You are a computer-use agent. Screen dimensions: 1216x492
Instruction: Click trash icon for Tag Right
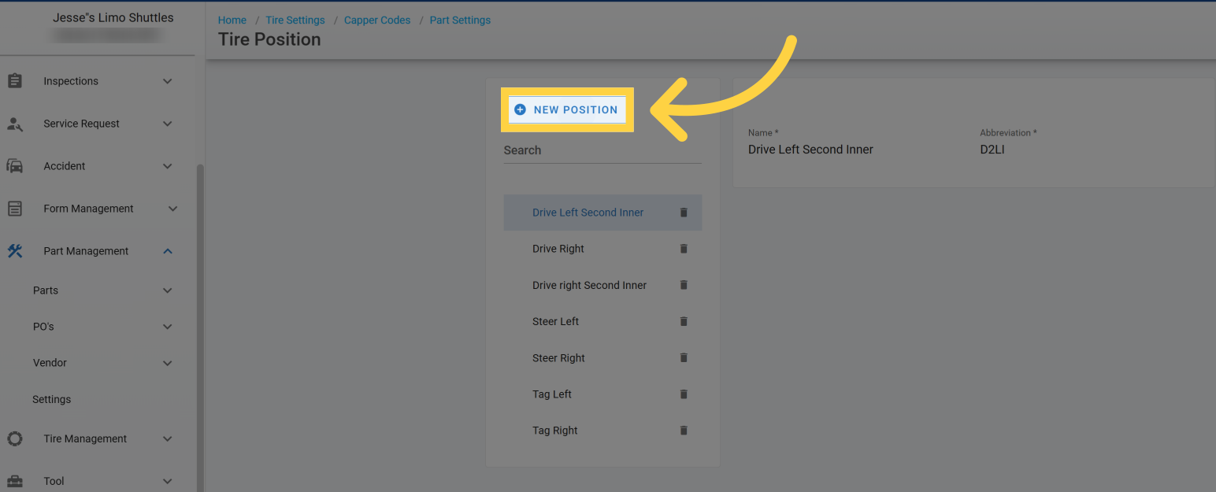point(684,431)
